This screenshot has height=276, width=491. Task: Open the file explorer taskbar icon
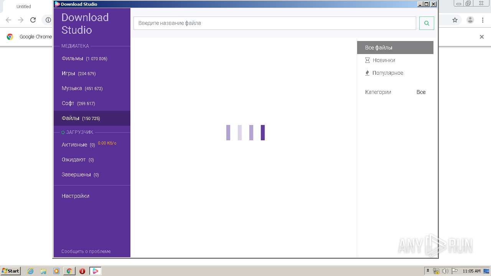click(x=43, y=271)
